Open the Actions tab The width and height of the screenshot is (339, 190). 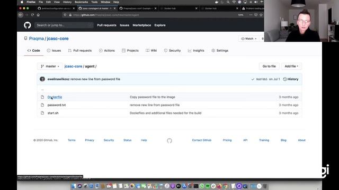107,51
